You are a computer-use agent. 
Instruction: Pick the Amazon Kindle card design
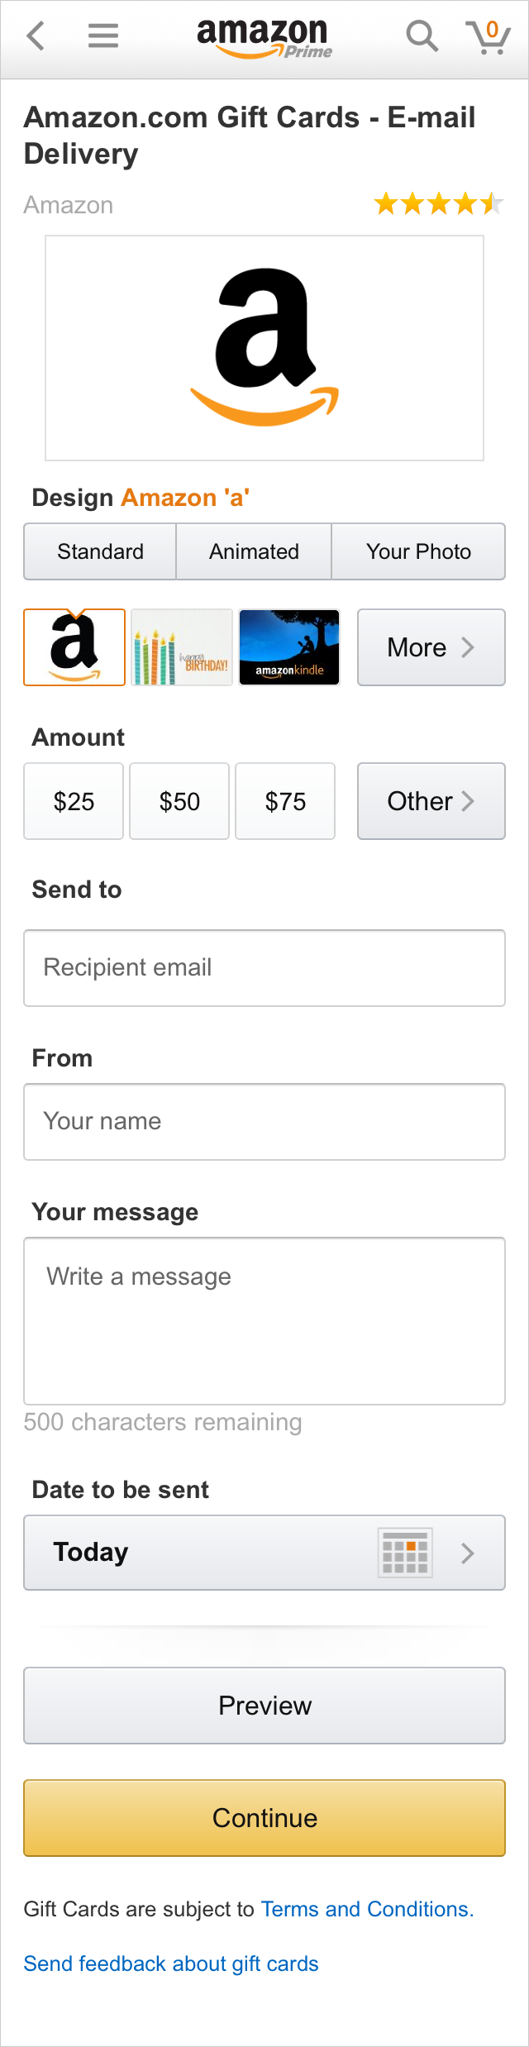[289, 647]
